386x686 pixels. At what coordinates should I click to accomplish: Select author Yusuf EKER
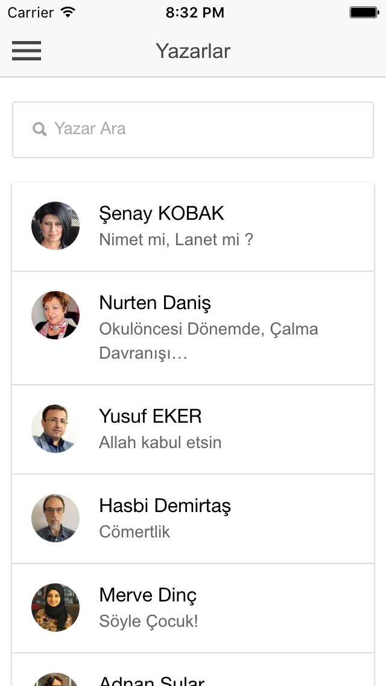tap(150, 416)
